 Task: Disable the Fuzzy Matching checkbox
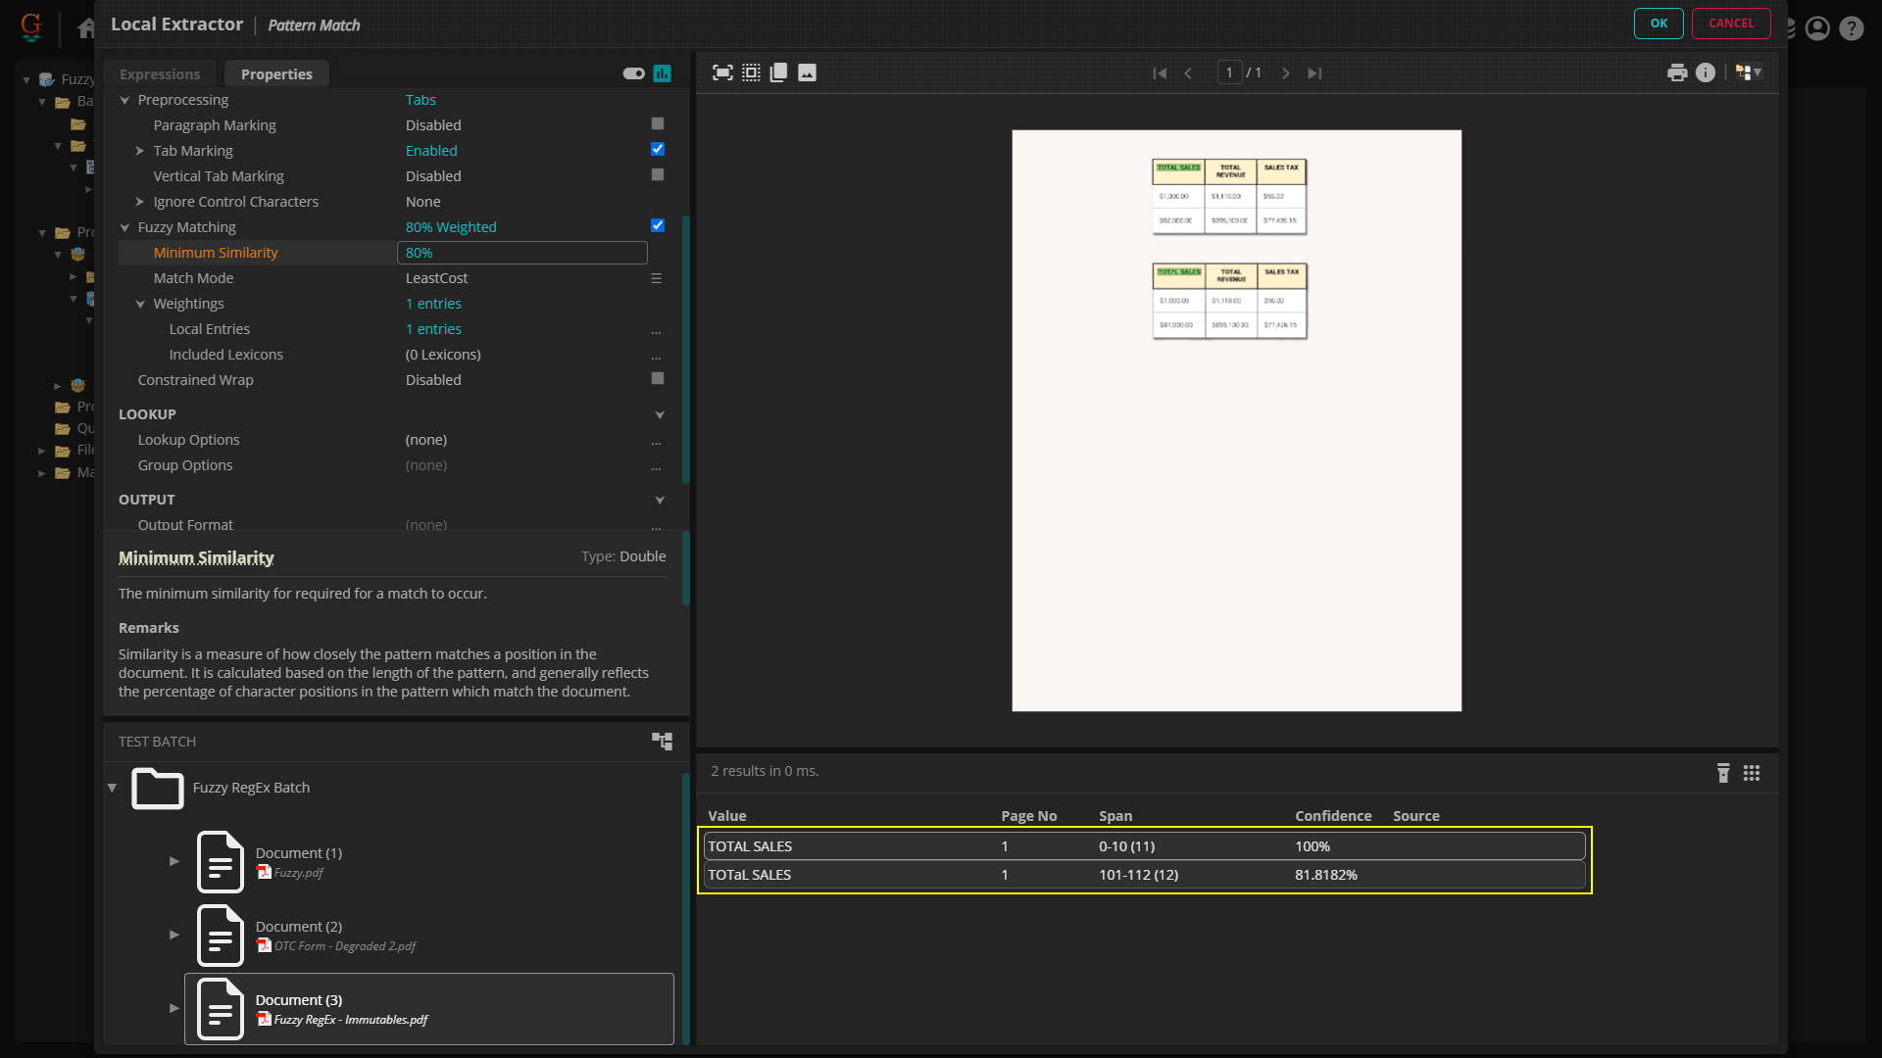click(x=658, y=226)
